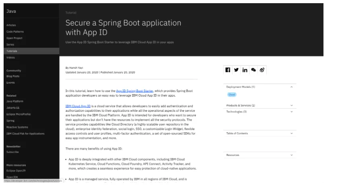The height and width of the screenshot is (185, 342).
Task: Open Videos in the sidebar
Action: [10, 58]
